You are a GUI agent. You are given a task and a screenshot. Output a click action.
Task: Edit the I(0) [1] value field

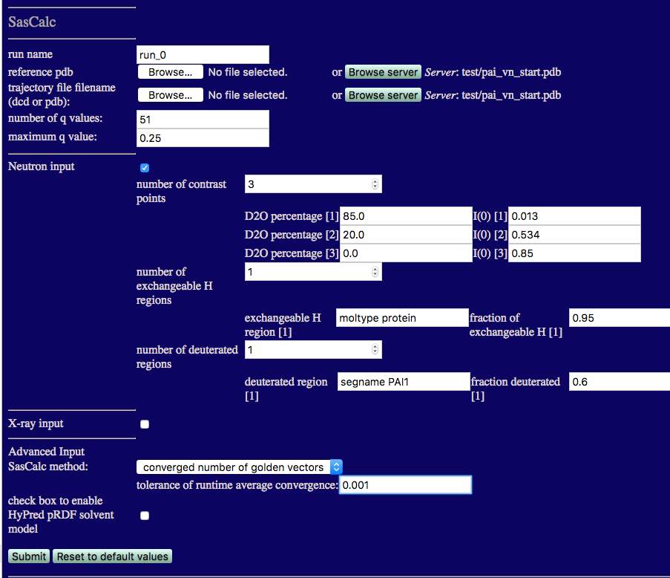tap(574, 216)
